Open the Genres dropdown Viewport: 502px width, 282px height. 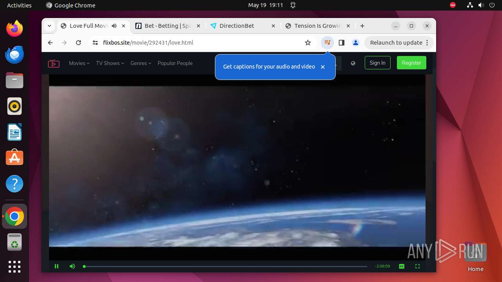click(141, 63)
